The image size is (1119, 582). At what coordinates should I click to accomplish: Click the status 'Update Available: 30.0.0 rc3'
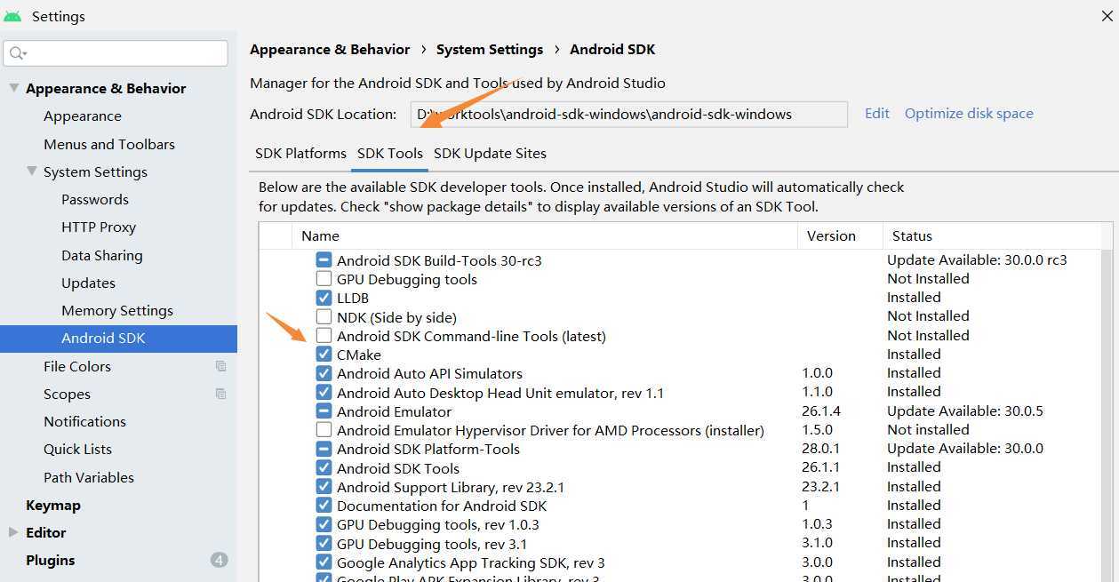pyautogui.click(x=977, y=260)
